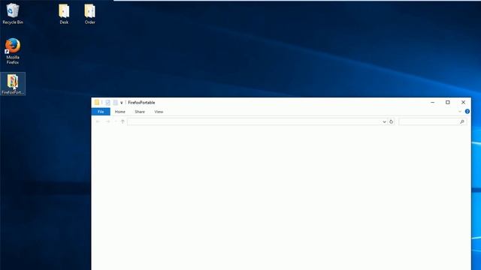This screenshot has height=270, width=481.
Task: Click inside the Explorer address bar
Action: [x=254, y=121]
